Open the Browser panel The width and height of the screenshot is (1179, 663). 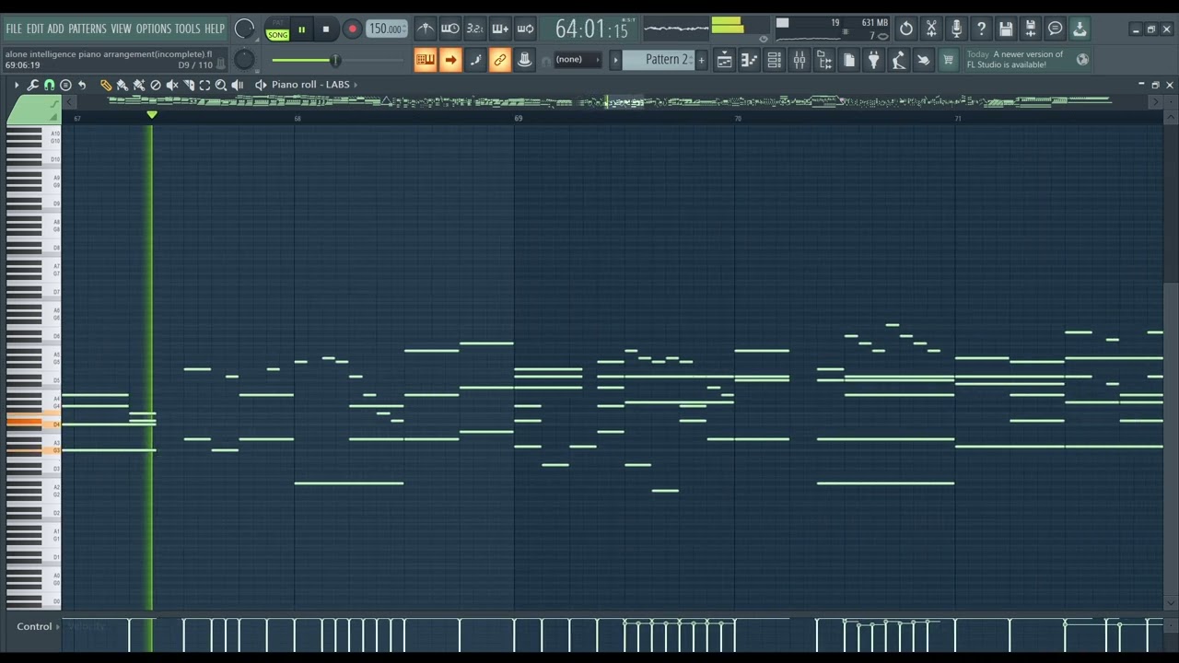click(x=824, y=60)
